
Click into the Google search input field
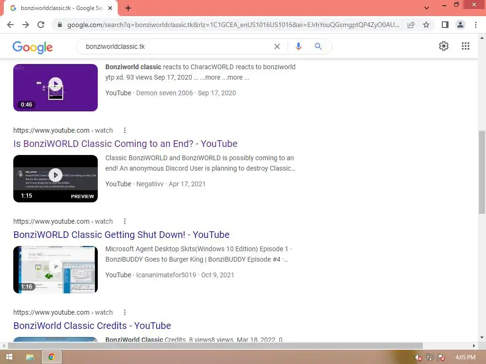pos(177,46)
